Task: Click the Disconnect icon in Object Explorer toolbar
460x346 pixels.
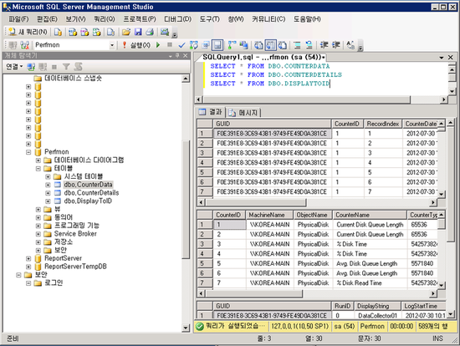Action: pyautogui.click(x=43, y=67)
